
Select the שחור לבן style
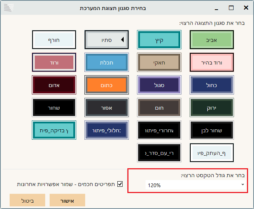[211, 130]
